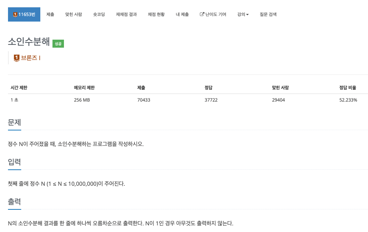Open the 맞힌 사람 tab

(x=74, y=14)
